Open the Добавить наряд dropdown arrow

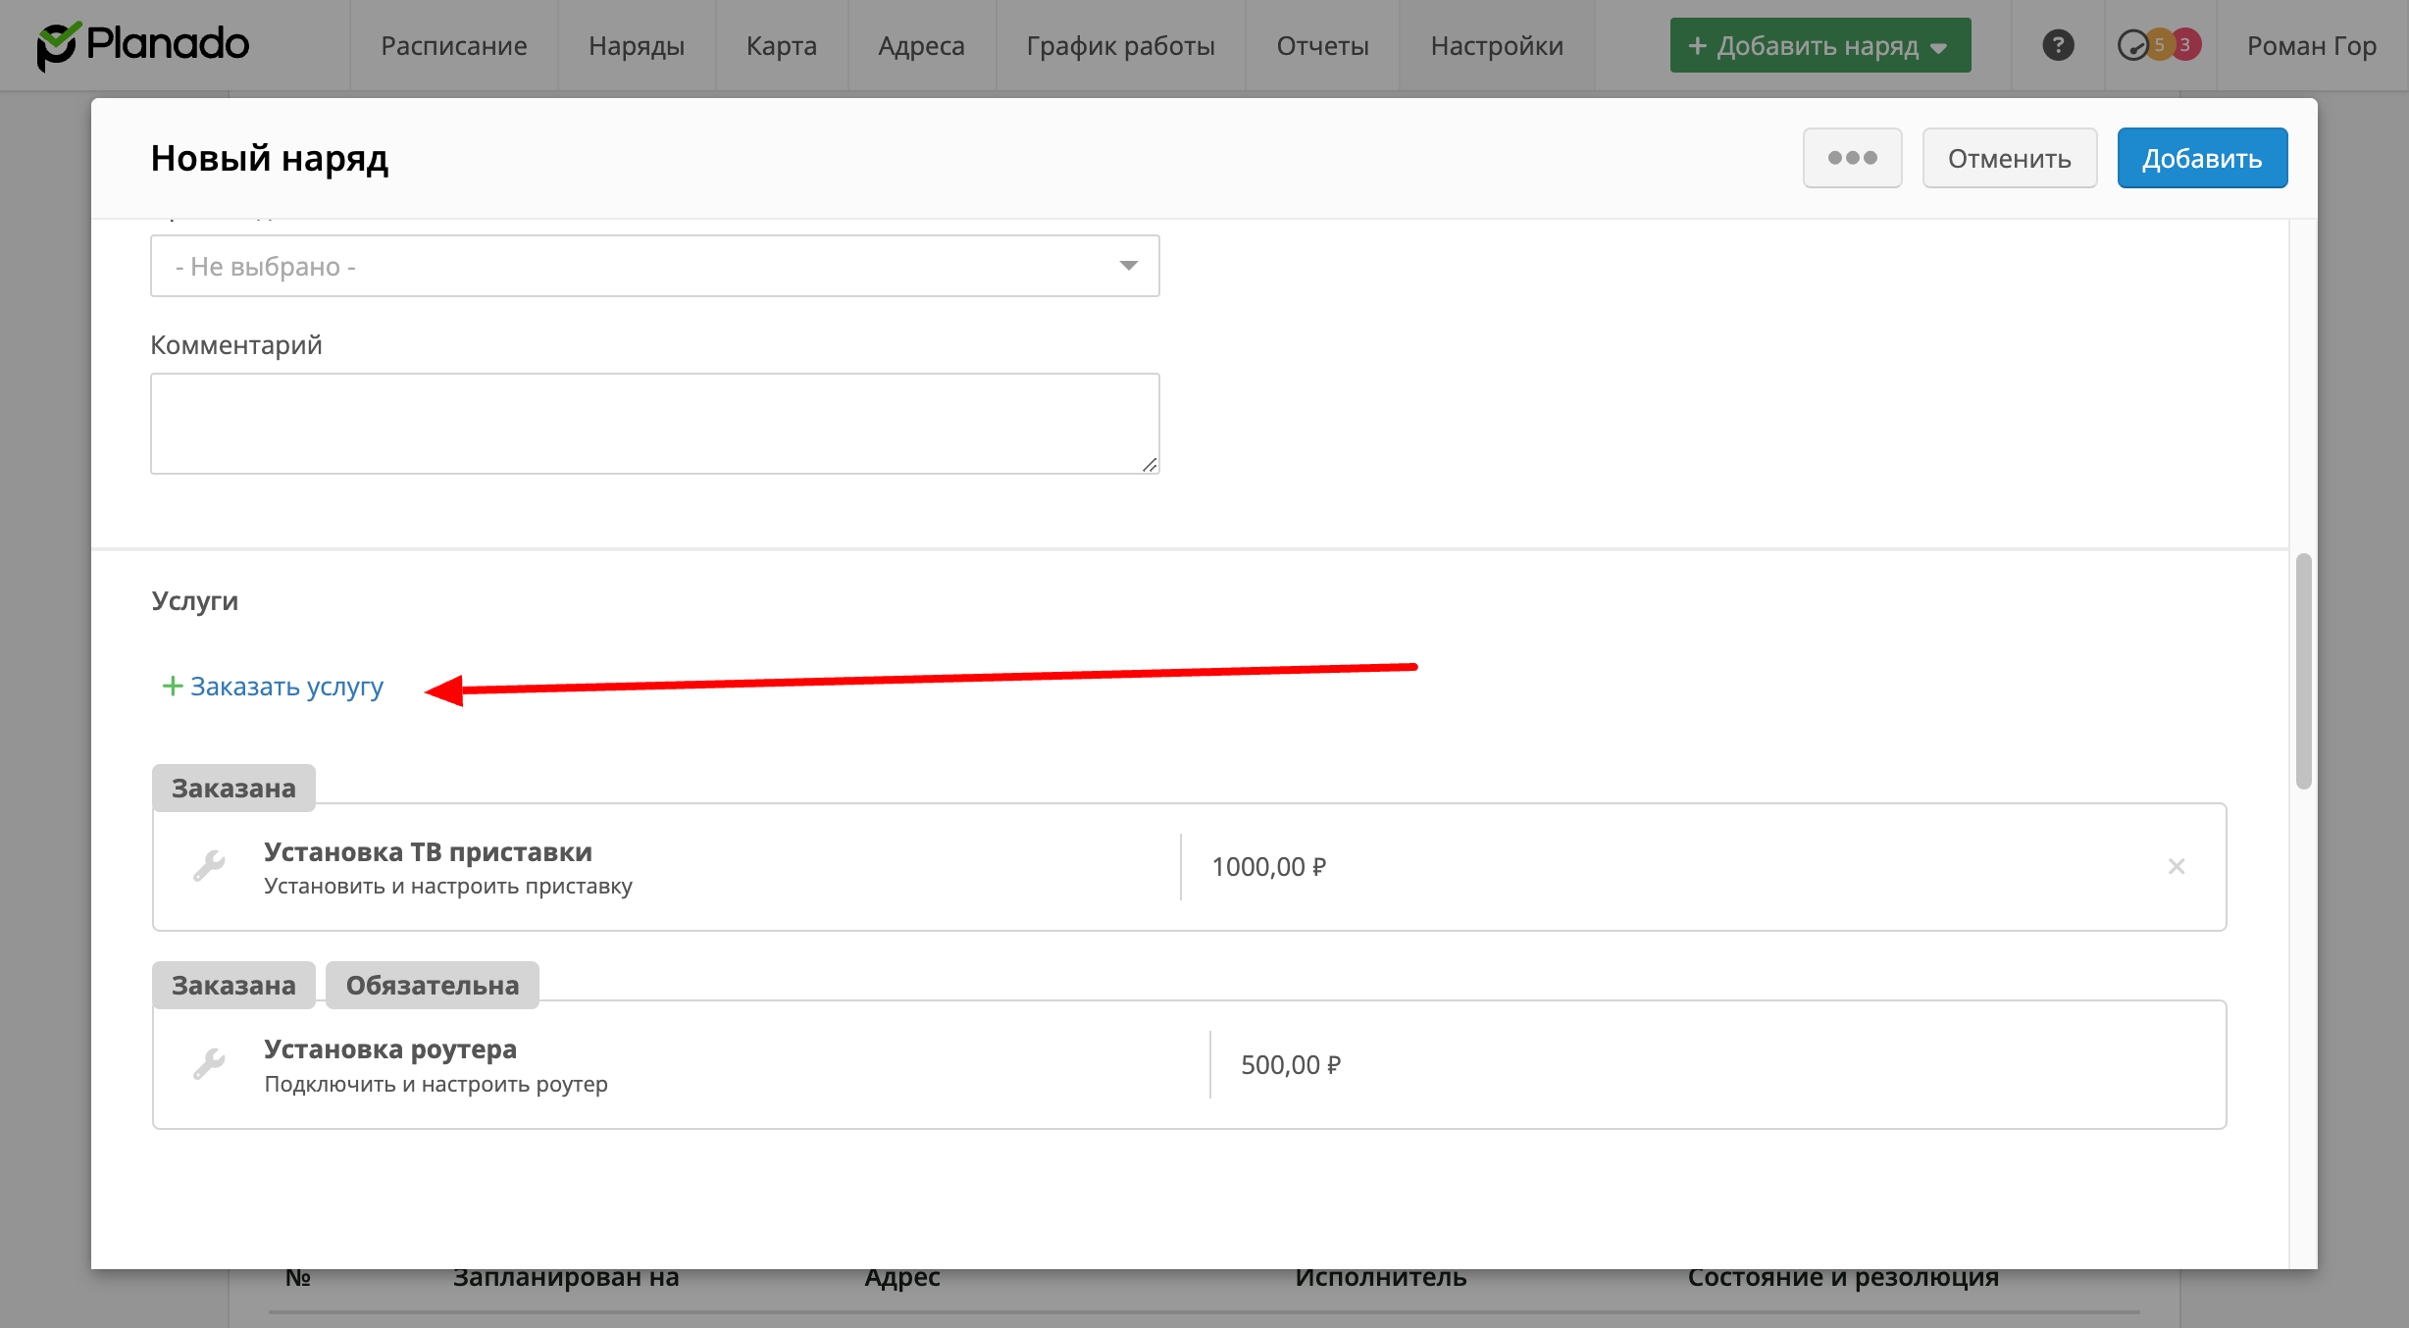tap(1939, 47)
